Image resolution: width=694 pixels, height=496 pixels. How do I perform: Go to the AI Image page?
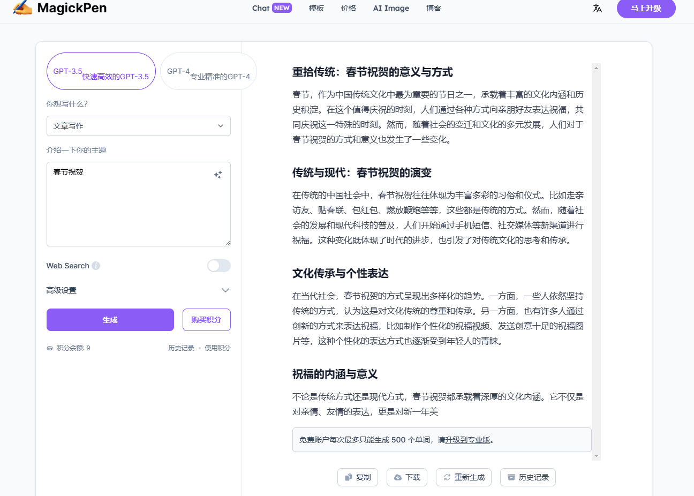(x=391, y=8)
